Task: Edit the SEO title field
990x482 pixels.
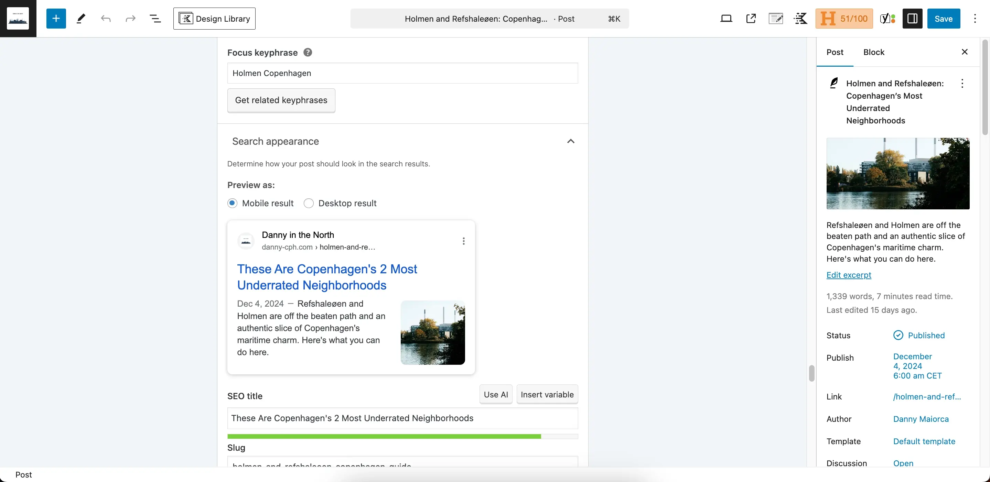Action: pyautogui.click(x=402, y=418)
